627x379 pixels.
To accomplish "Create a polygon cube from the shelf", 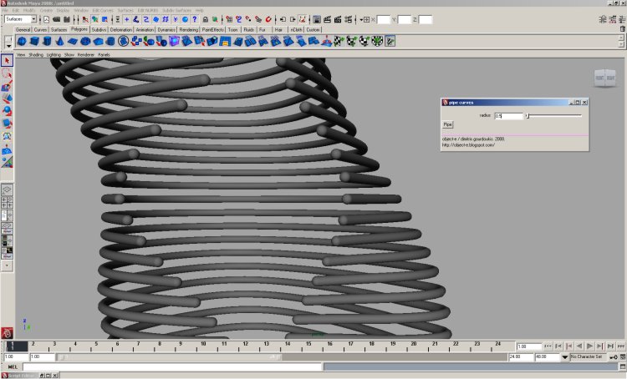I will pyautogui.click(x=34, y=41).
